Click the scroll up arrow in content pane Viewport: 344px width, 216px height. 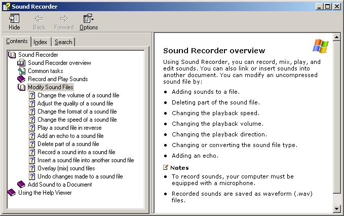point(336,38)
